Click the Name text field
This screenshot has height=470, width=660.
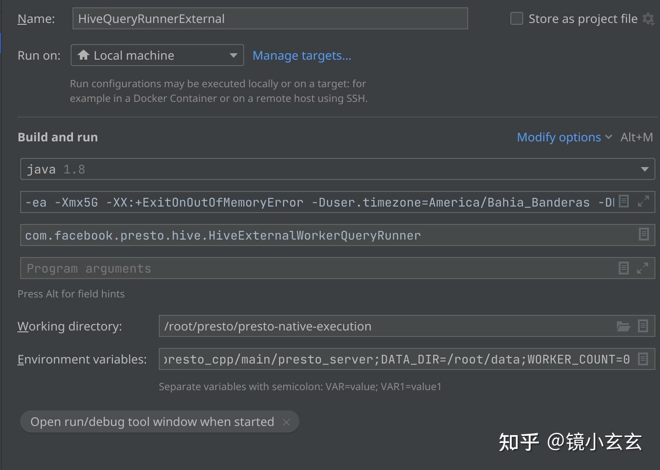click(x=270, y=19)
